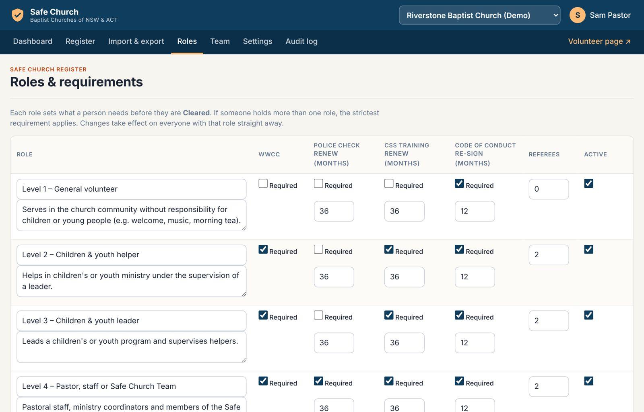Screen dimensions: 644x412
Task: Edit the Level 2 role description textarea
Action: tap(131, 281)
